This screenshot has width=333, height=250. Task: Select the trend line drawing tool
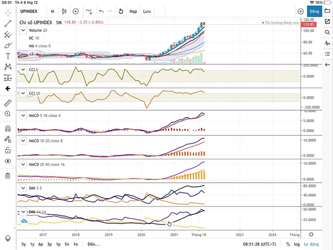[x=8, y=24]
